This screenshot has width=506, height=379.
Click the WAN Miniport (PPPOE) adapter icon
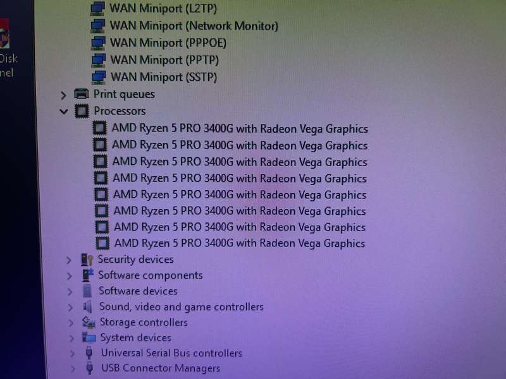98,43
